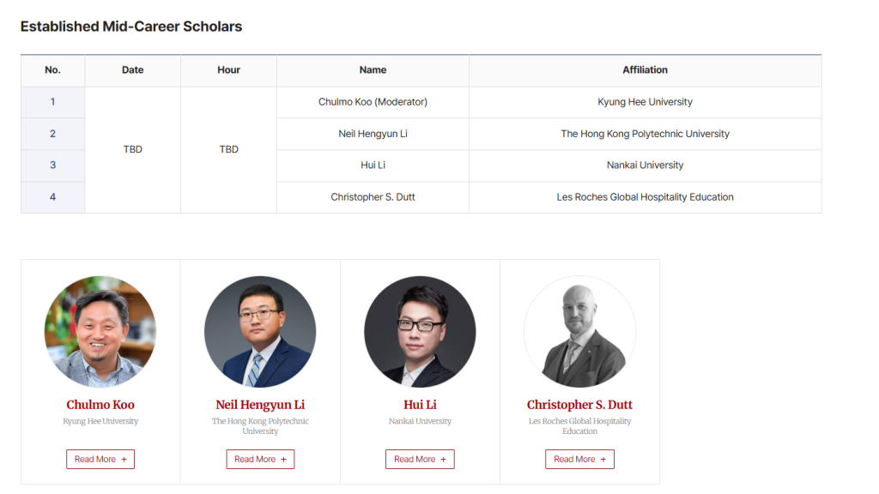
Task: Click the Date column header
Action: coord(133,70)
